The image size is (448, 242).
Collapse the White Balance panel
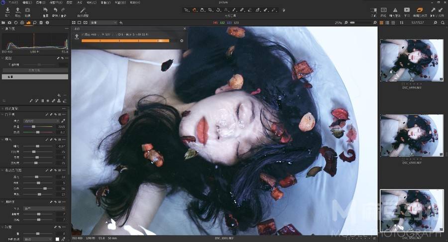point(2,115)
